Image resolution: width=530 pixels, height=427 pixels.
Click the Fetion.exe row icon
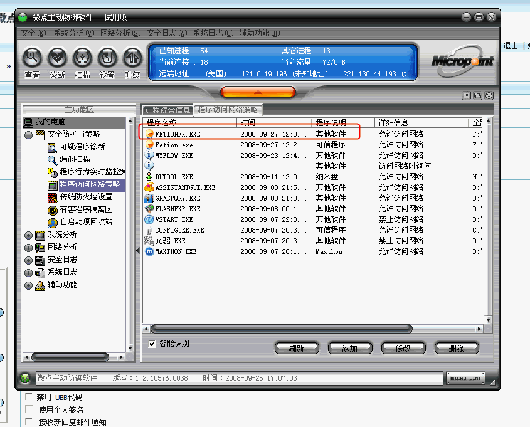(x=149, y=145)
